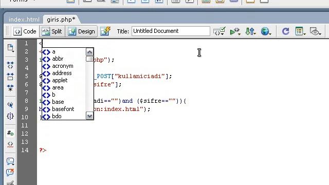Open the View options menu
This screenshot has height=185, width=329.
300,31
